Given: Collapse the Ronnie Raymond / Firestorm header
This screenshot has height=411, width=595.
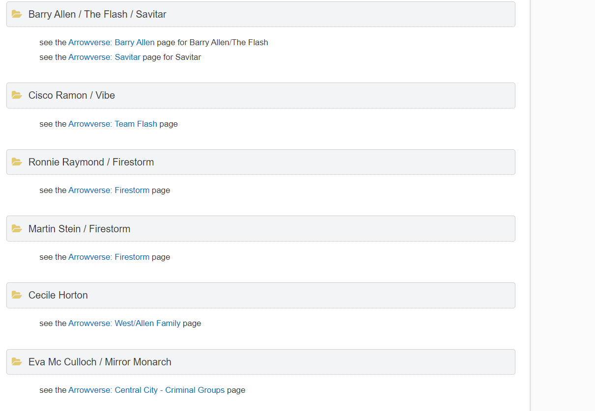Looking at the screenshot, I should coord(261,162).
